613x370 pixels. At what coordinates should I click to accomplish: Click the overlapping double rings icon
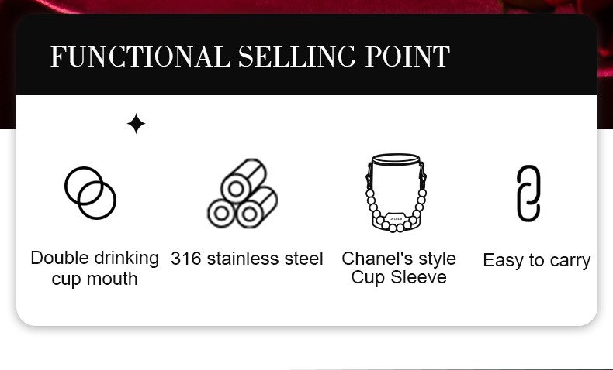(90, 193)
